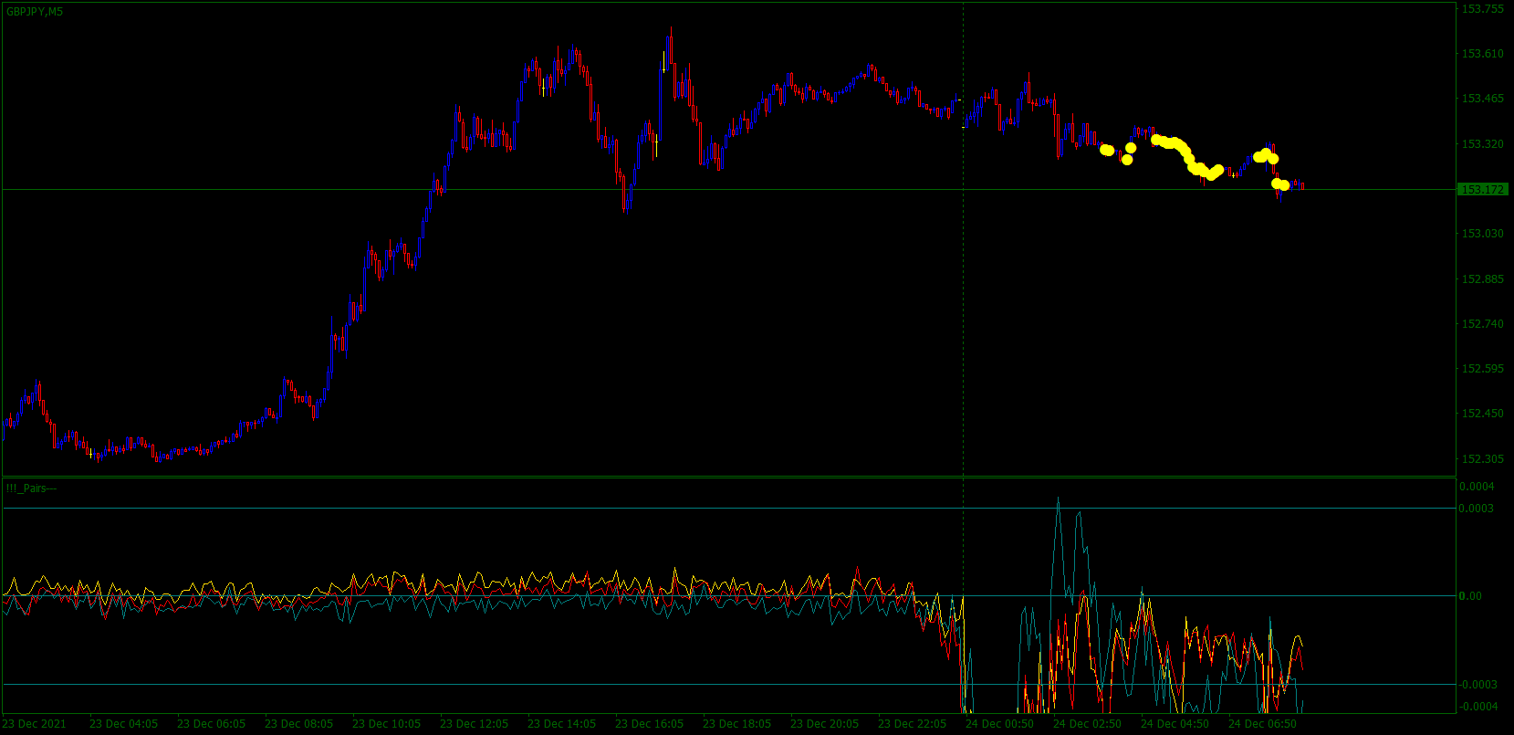Select the !!!_Pairs indicator window label
This screenshot has height=735, width=1514.
tap(31, 488)
